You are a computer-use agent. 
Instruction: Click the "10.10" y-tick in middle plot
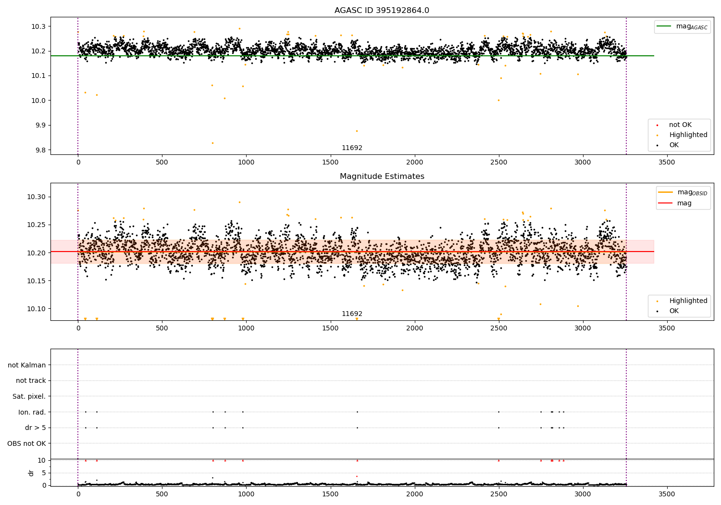37,309
